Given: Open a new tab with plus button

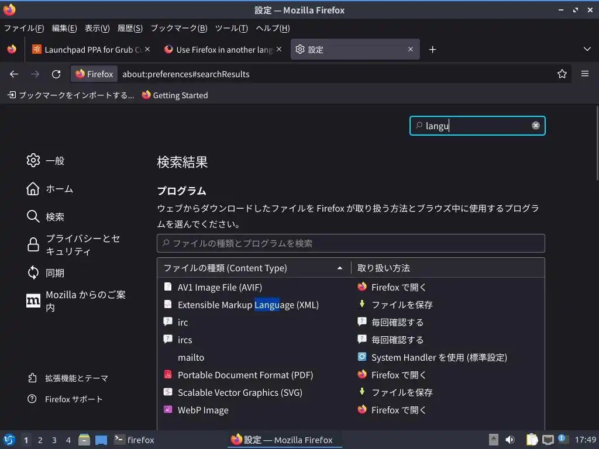Looking at the screenshot, I should (x=432, y=50).
